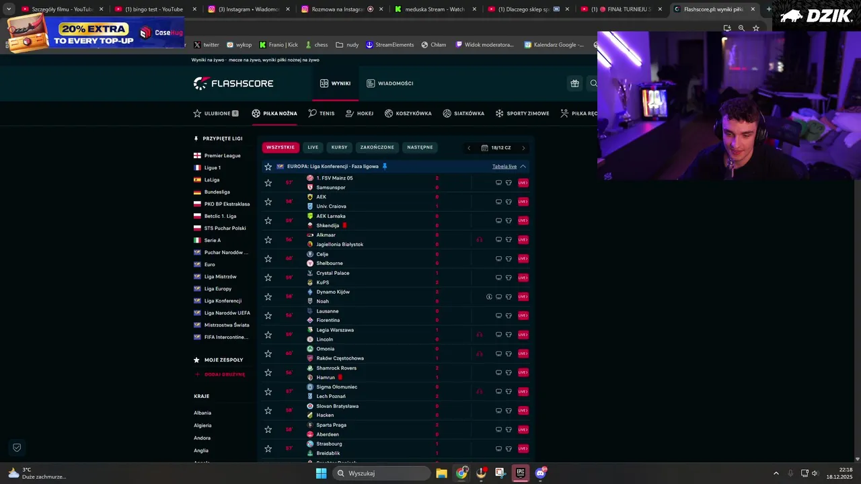Click LIVE badge on Shamrock Rovers match
Image resolution: width=861 pixels, height=484 pixels.
[523, 372]
